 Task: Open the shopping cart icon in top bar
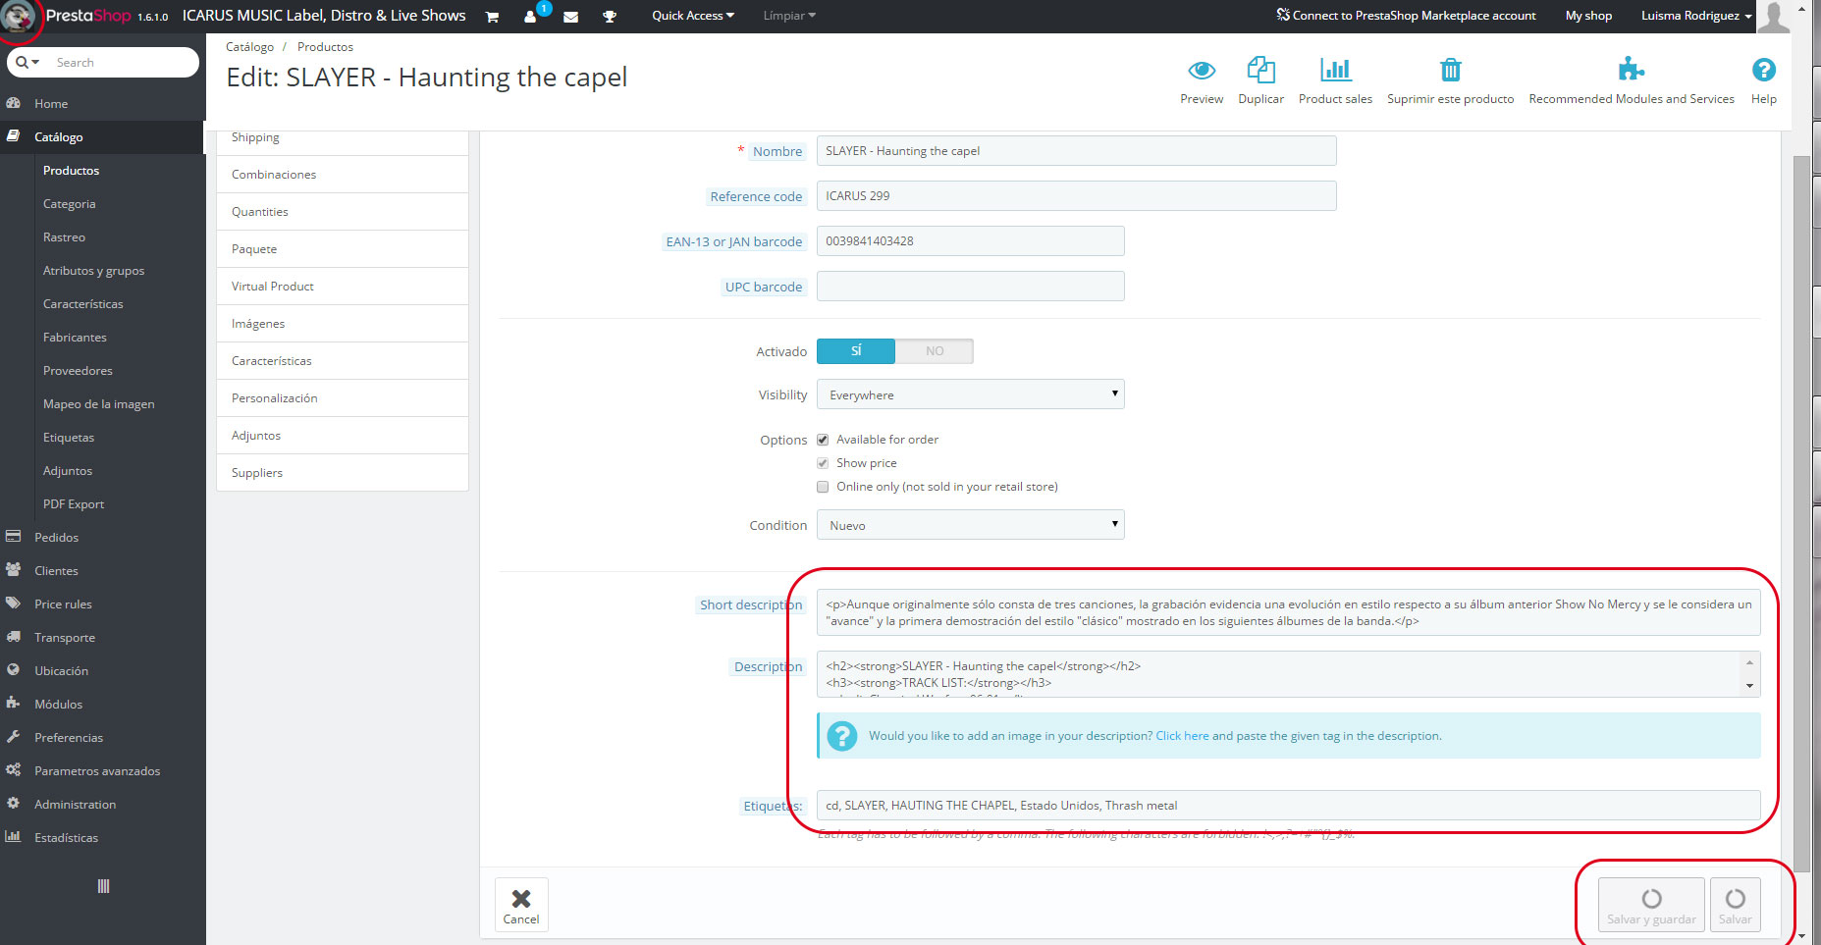coord(492,17)
